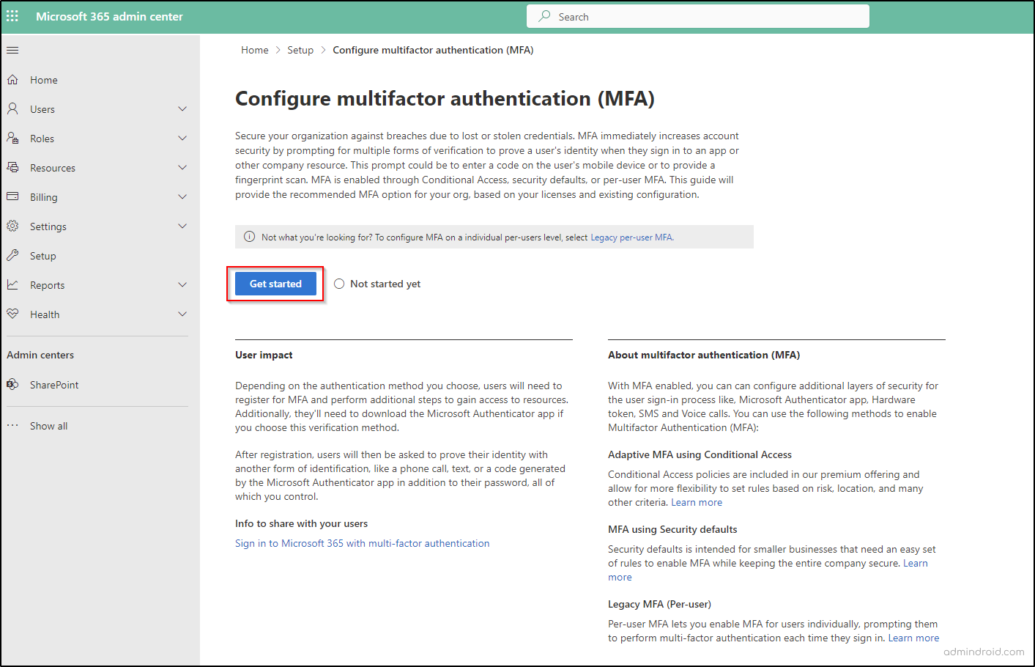This screenshot has width=1035, height=667.
Task: Open the app launcher waffle icon
Action: [12, 16]
